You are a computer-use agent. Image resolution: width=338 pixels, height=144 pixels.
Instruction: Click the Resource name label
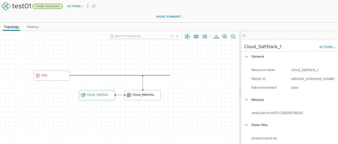pos(263,70)
